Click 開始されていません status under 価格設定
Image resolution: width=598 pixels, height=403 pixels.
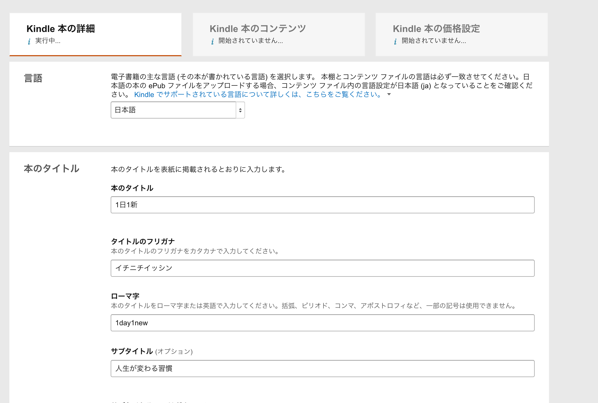click(x=434, y=41)
